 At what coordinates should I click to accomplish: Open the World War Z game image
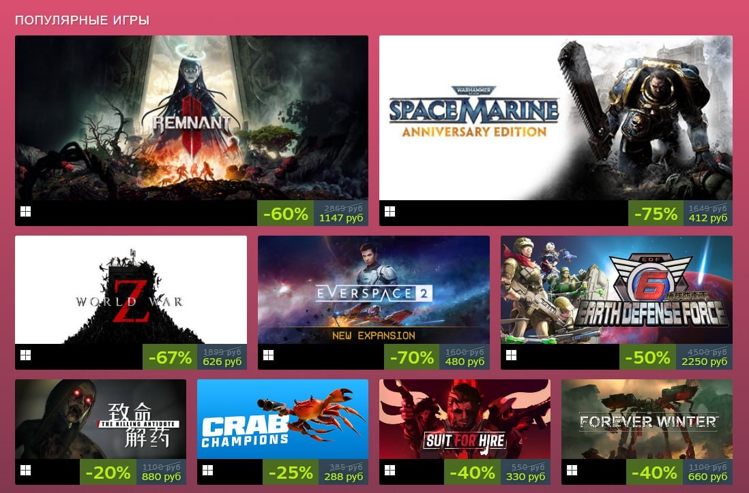[x=131, y=290]
